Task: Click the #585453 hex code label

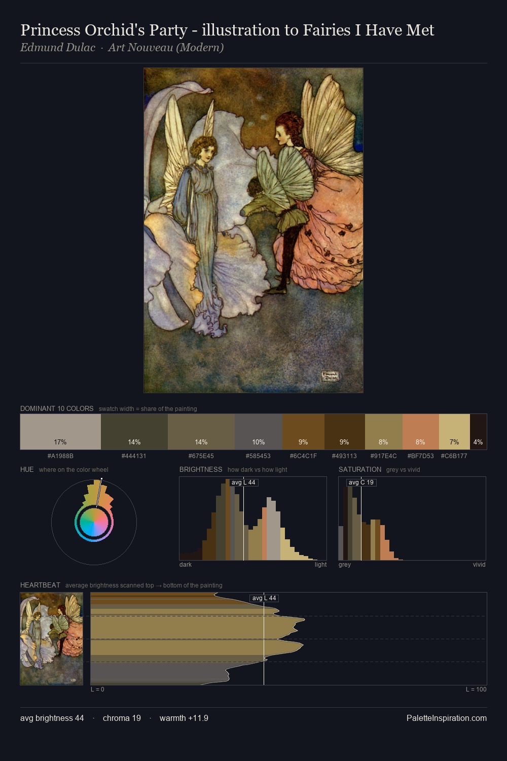Action: click(258, 456)
